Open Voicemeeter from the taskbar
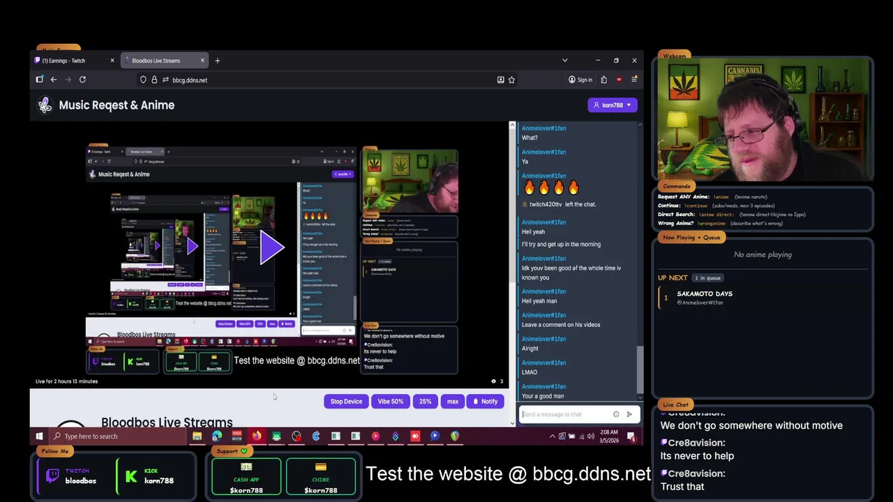893x502 pixels. 237,436
